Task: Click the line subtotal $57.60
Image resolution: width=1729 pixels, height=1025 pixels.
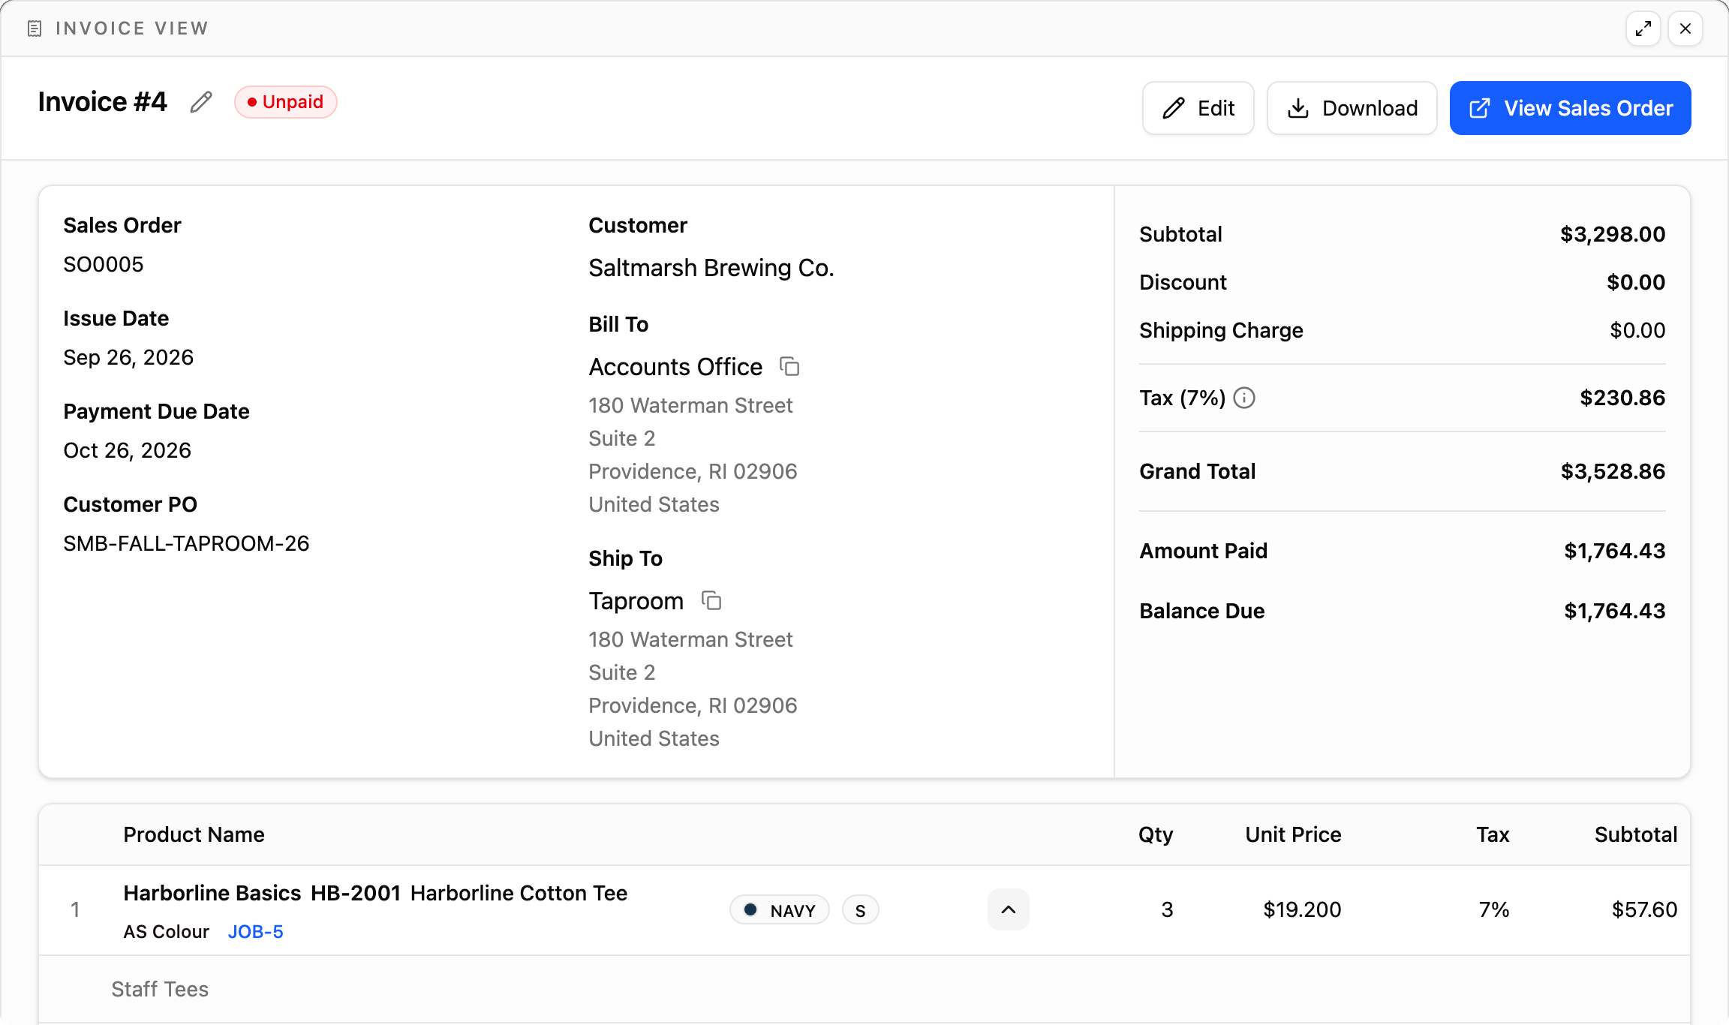Action: tap(1645, 909)
